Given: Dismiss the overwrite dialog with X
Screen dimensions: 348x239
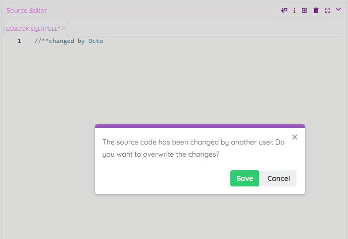Looking at the screenshot, I should tap(295, 137).
